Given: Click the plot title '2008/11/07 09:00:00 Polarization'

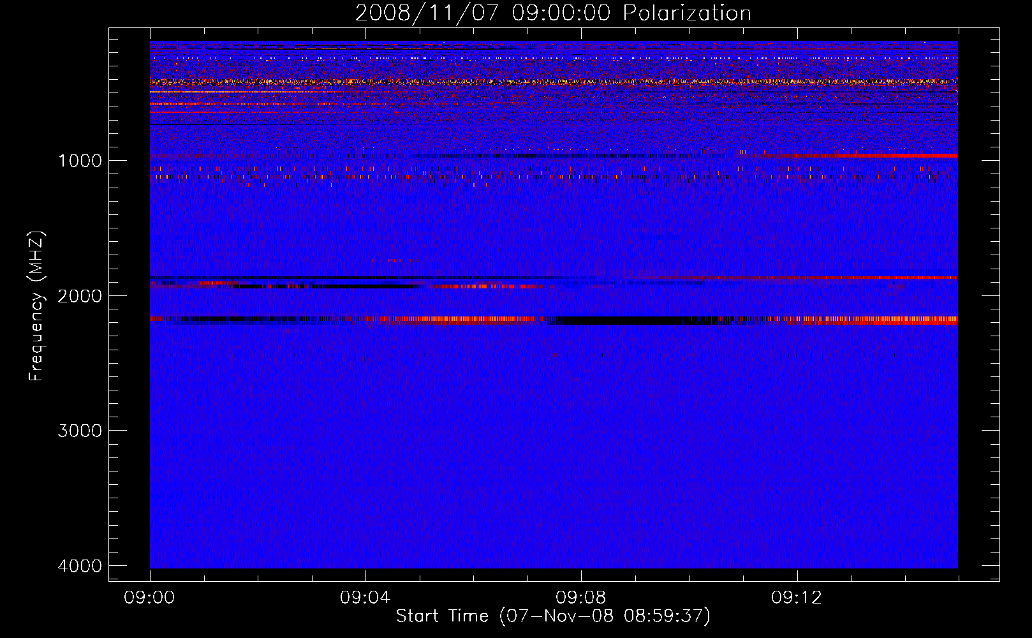Looking at the screenshot, I should point(553,13).
